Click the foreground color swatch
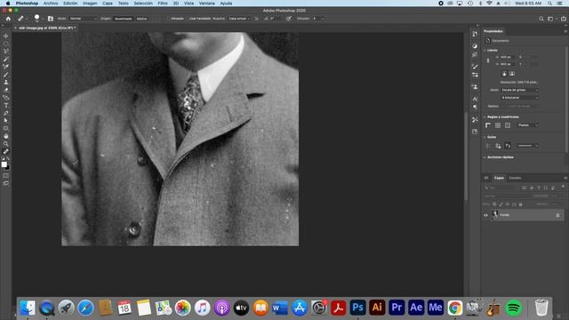This screenshot has height=320, width=569. click(4, 164)
